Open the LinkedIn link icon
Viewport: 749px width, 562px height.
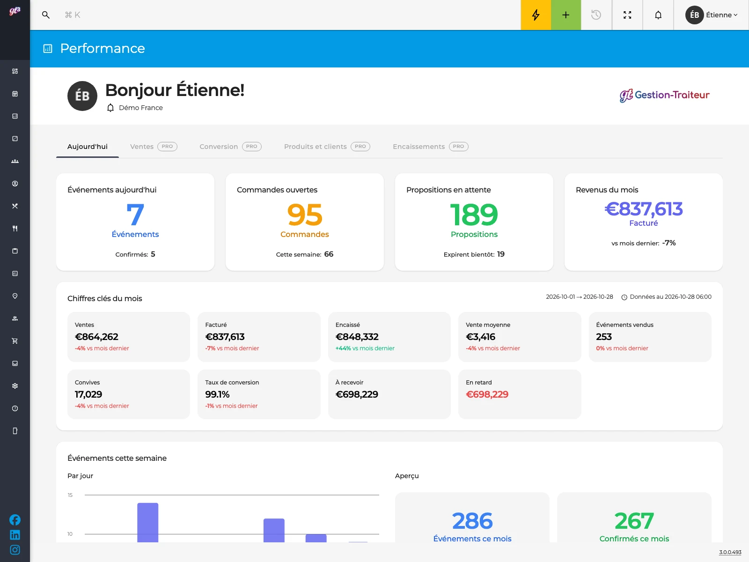point(15,535)
